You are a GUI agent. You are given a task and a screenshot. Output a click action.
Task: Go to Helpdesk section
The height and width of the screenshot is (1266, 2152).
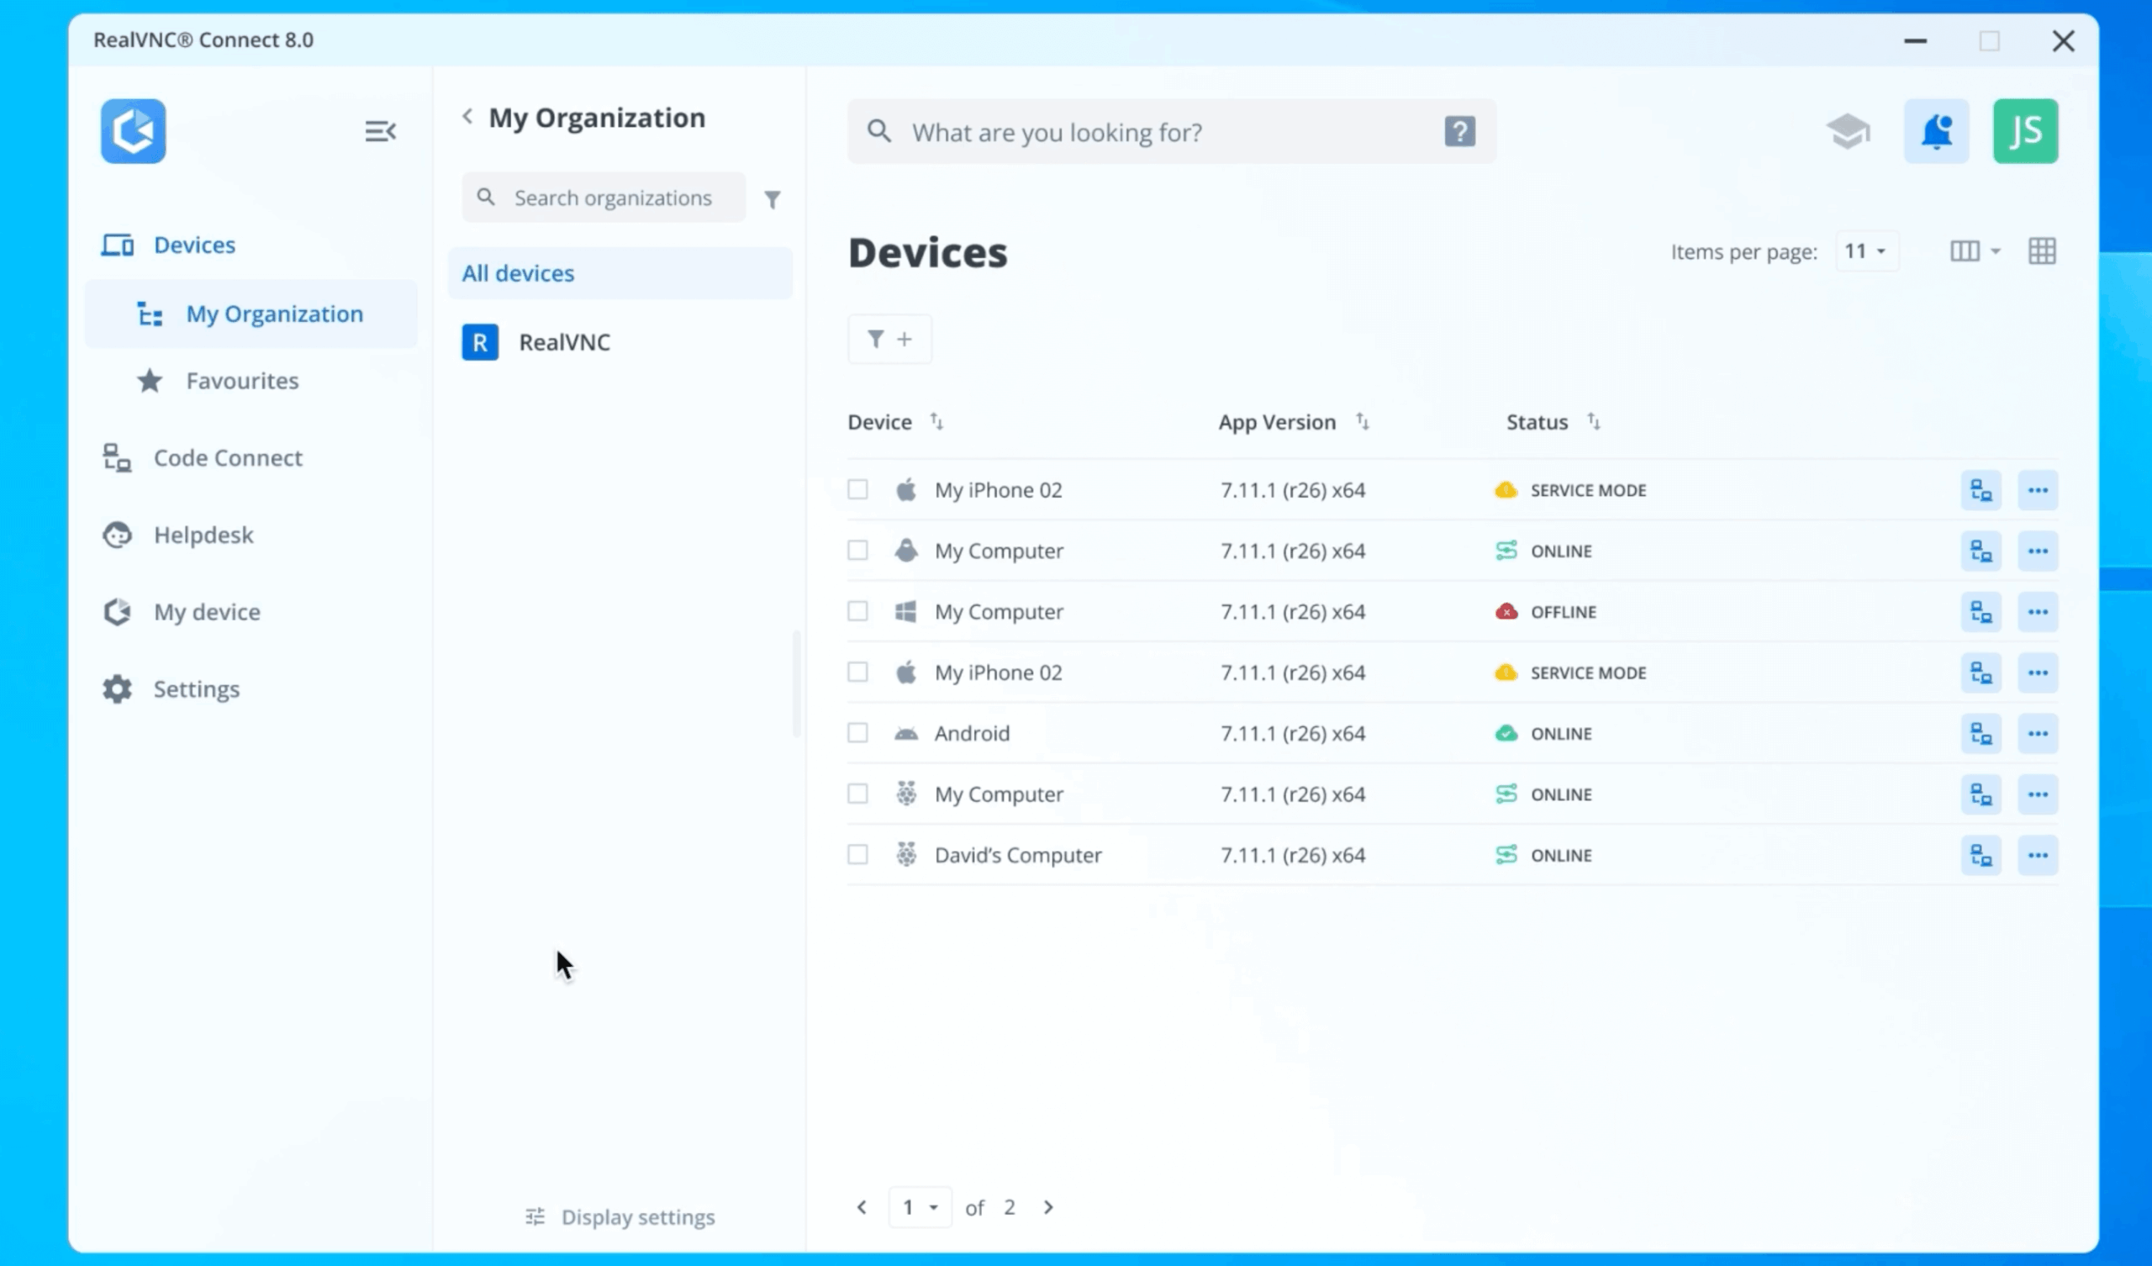click(x=203, y=535)
